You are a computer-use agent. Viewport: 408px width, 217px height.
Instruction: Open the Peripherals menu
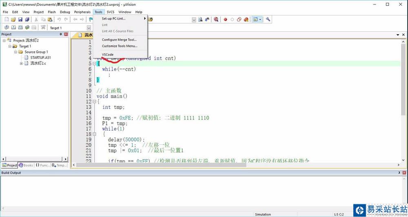(82, 12)
